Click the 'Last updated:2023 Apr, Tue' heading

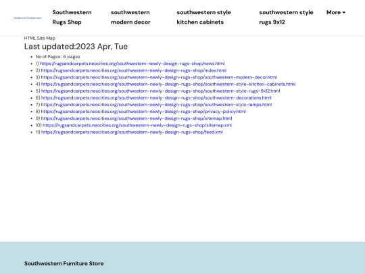(76, 47)
